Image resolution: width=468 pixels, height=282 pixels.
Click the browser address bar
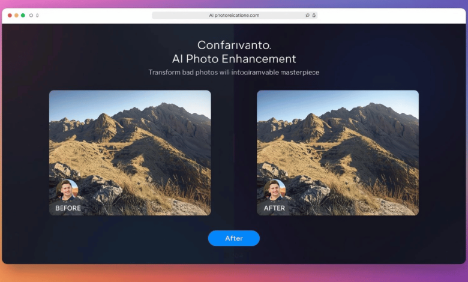[x=234, y=15]
